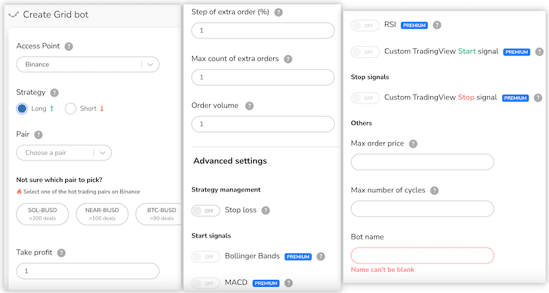The width and height of the screenshot is (549, 293).
Task: Click the 'Name can't be blank' error text
Action: click(382, 270)
